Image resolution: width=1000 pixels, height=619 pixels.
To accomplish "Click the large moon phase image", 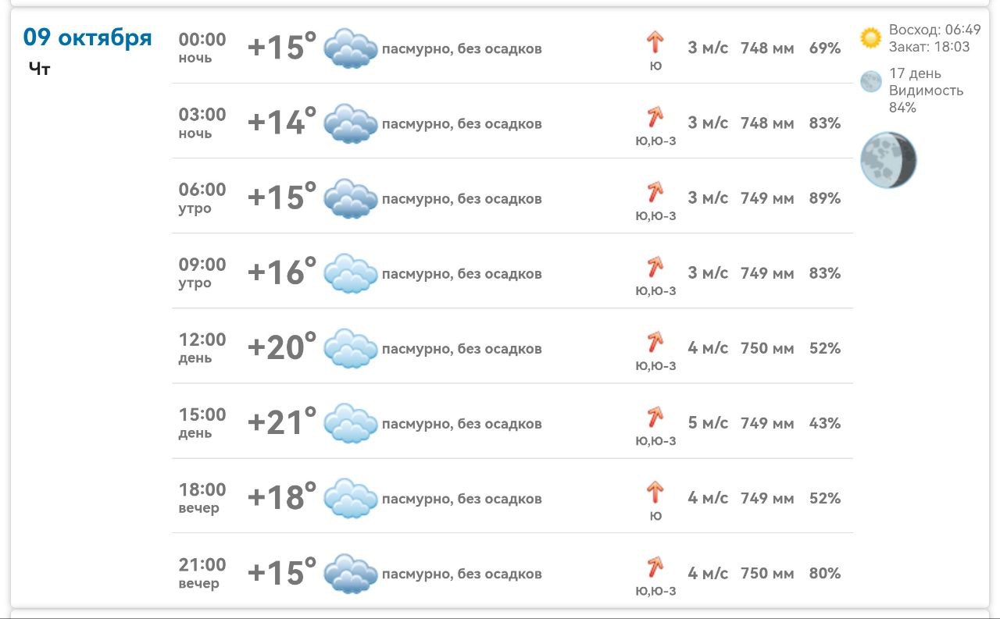I will pos(888,160).
